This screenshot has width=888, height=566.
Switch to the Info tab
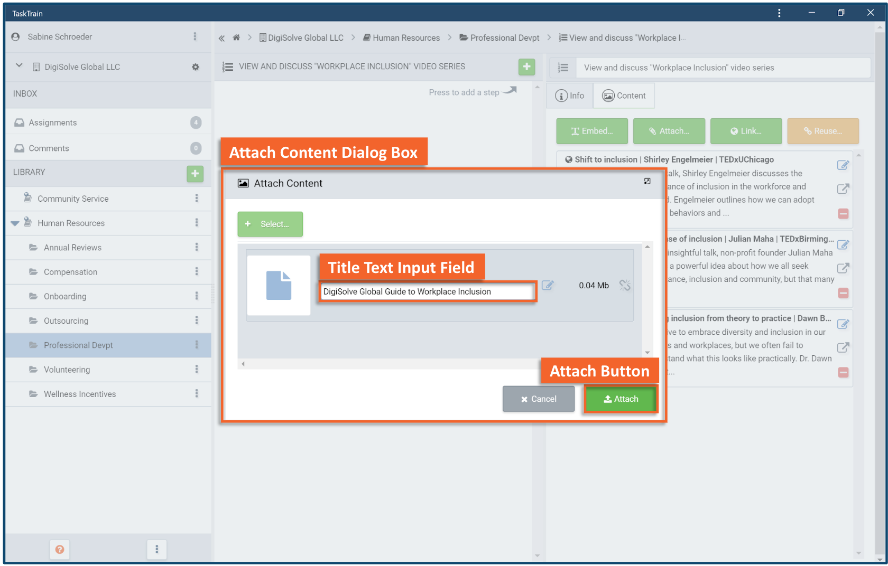[x=570, y=96]
